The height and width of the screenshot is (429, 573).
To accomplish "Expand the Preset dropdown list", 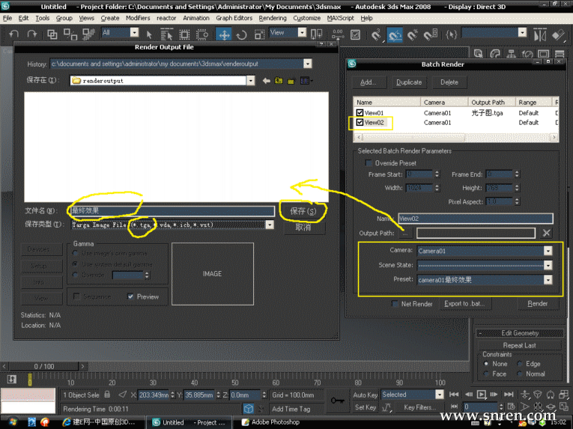I will 548,280.
